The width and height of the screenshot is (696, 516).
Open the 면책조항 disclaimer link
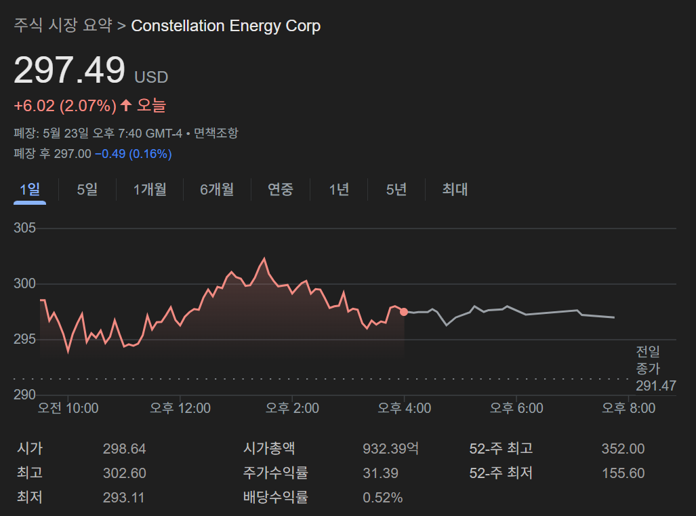pyautogui.click(x=216, y=133)
